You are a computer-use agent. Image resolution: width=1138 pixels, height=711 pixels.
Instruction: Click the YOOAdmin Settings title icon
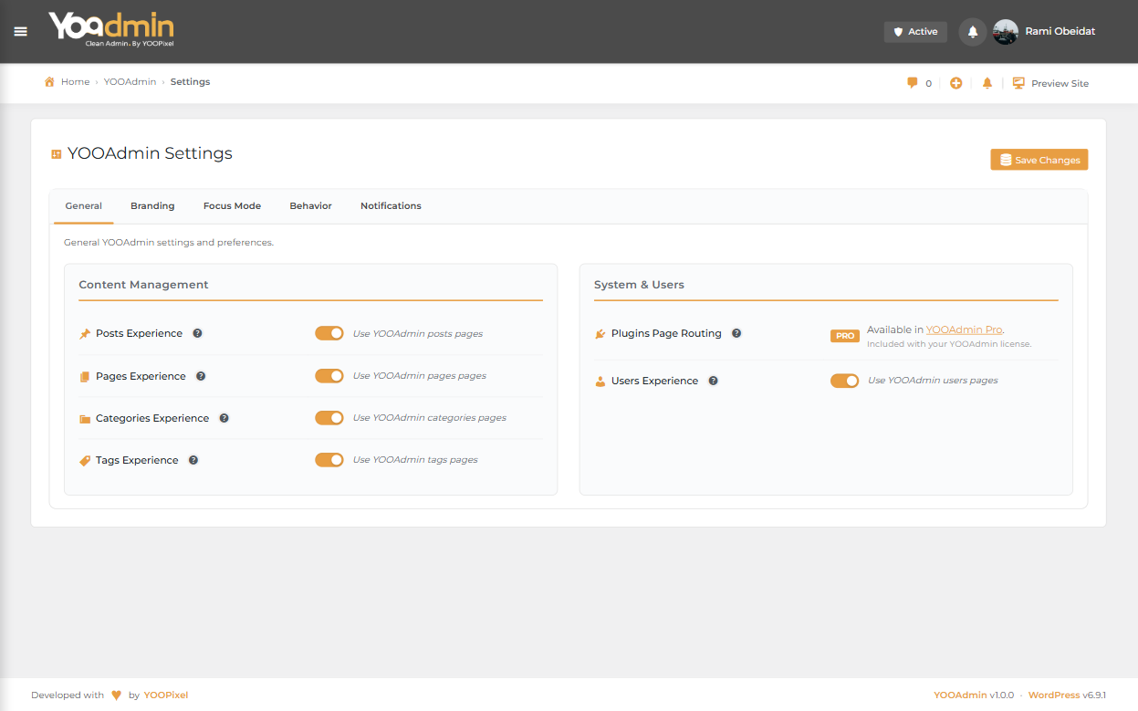(x=56, y=154)
